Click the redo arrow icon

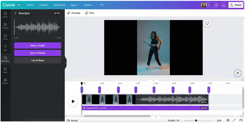pos(109,5)
